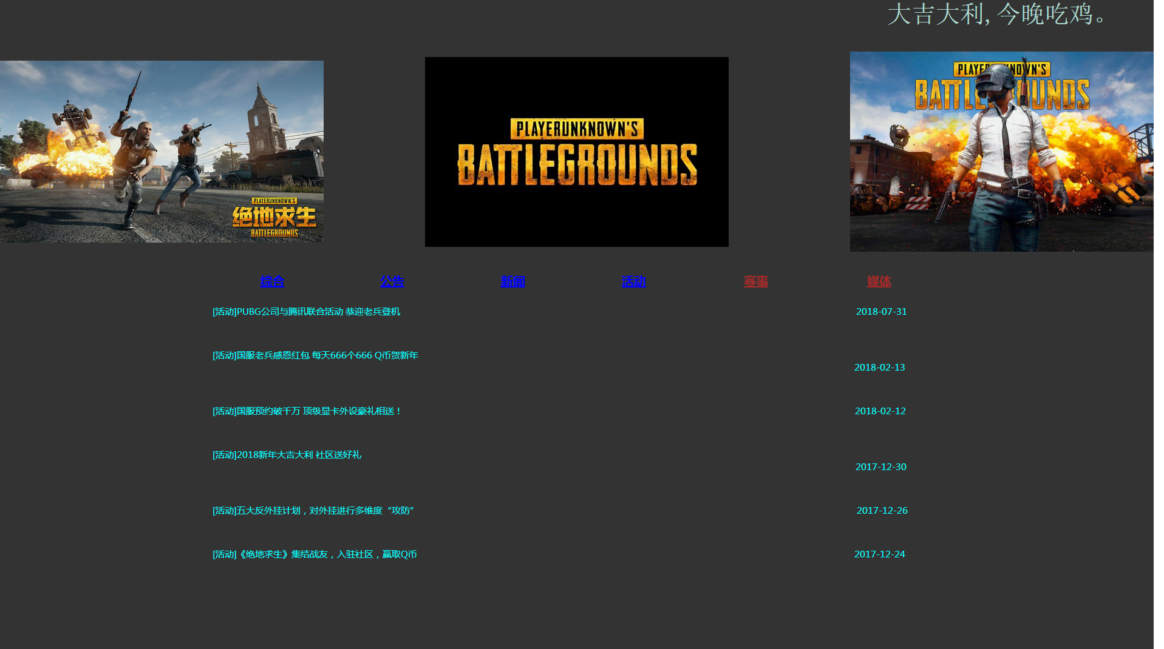Open the 综合 tab link

[272, 281]
